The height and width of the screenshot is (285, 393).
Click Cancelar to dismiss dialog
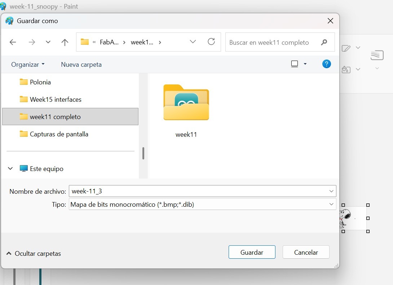(306, 252)
